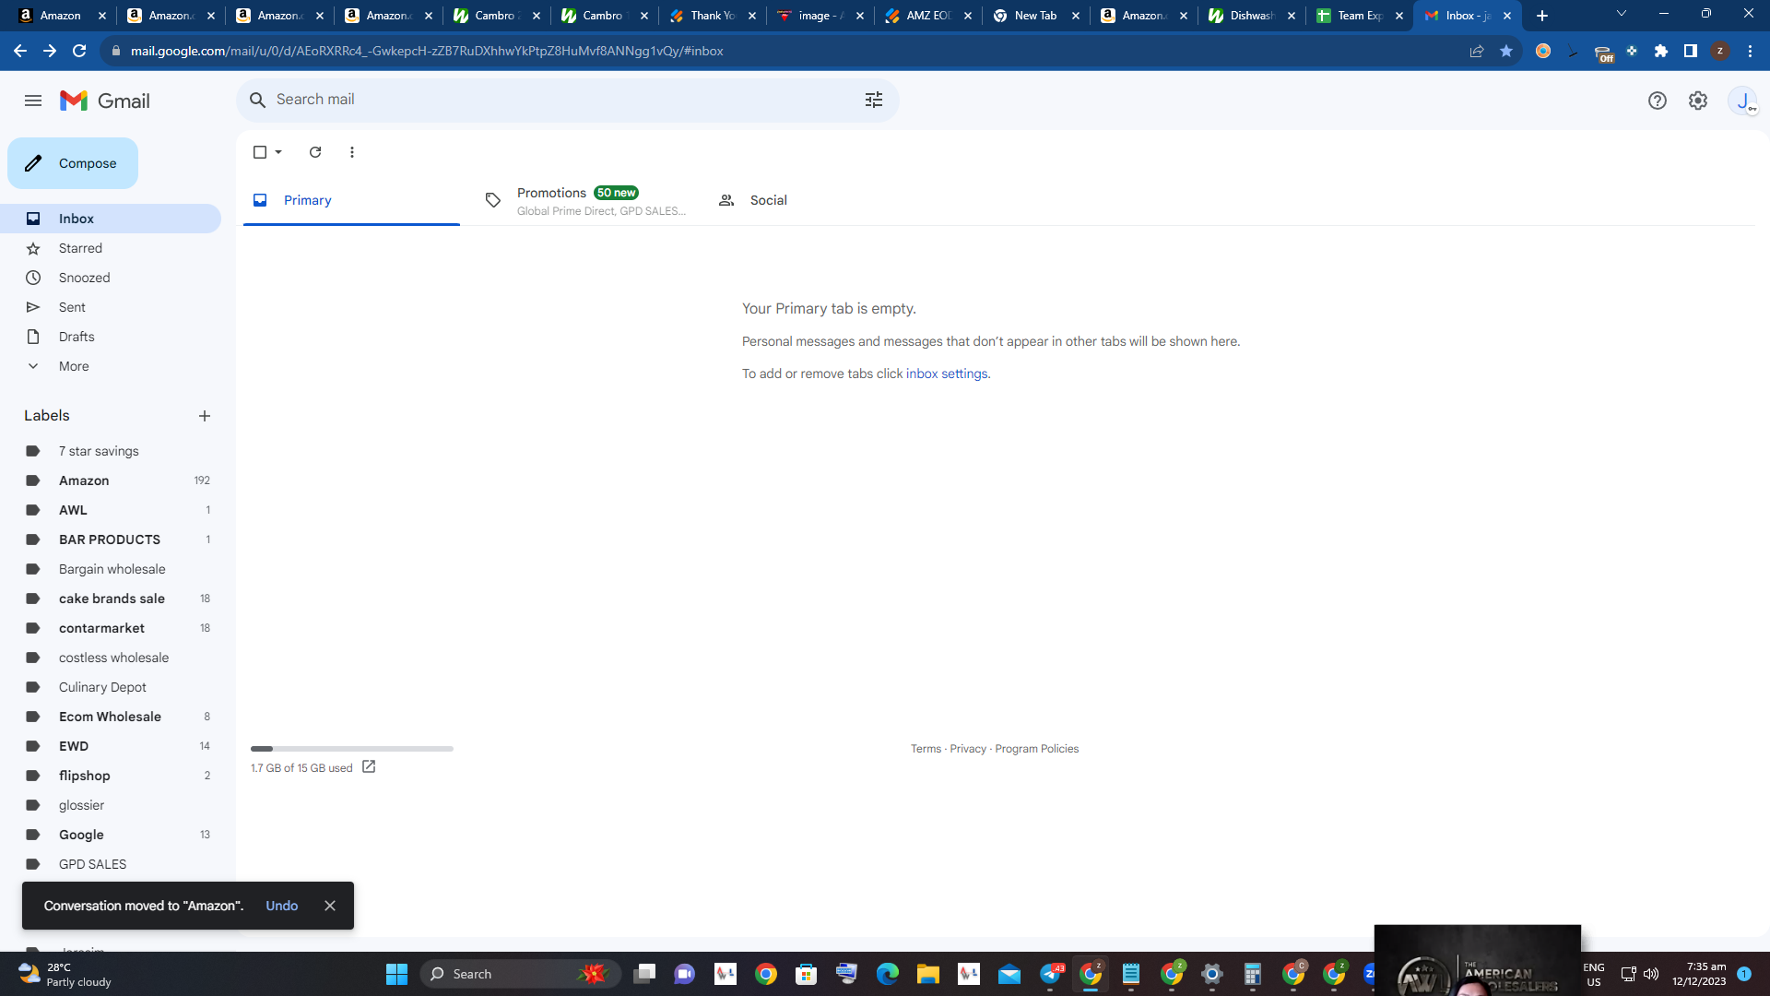Open the Chrome tab search dropdown
The image size is (1770, 996).
click(1622, 14)
